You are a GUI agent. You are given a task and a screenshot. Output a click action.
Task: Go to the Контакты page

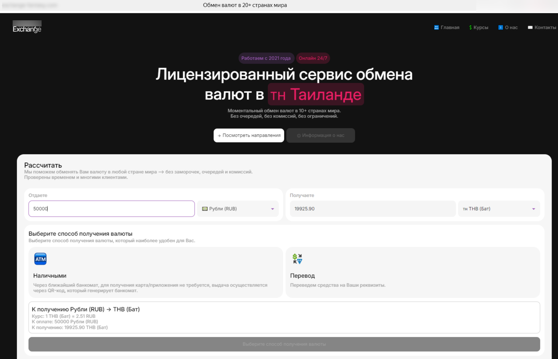coord(545,28)
